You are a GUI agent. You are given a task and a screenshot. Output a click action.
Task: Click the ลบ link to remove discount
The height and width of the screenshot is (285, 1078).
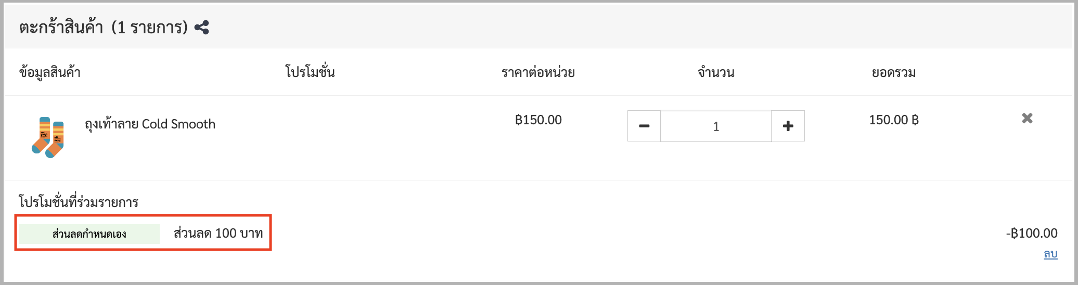coord(1050,254)
